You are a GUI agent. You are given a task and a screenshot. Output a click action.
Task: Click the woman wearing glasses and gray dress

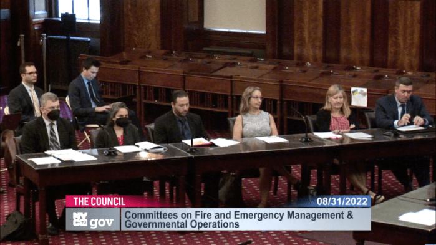point(255,114)
